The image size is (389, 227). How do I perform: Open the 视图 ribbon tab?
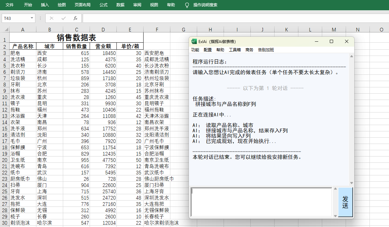point(154,5)
